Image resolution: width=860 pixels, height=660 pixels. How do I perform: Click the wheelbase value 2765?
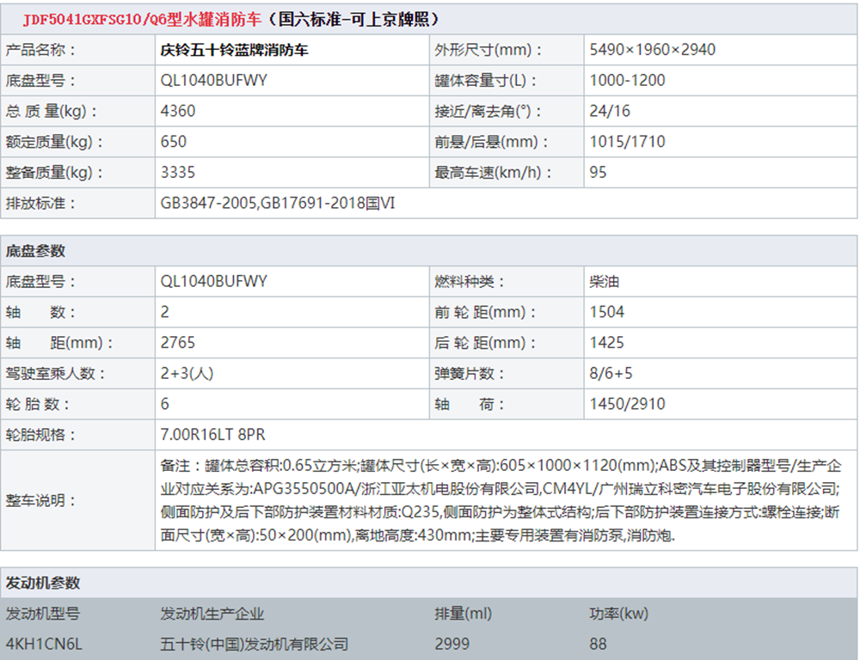pos(178,343)
